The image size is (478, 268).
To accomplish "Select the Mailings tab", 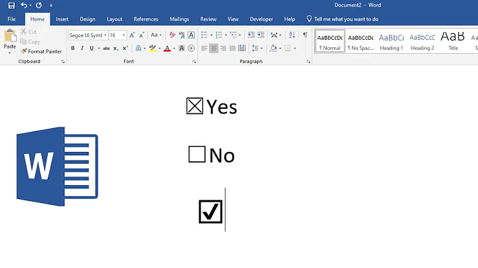I will 179,19.
